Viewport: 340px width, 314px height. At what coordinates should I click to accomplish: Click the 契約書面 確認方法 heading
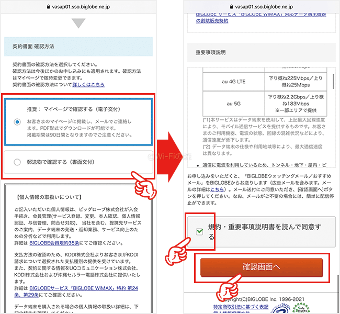[x=33, y=47]
